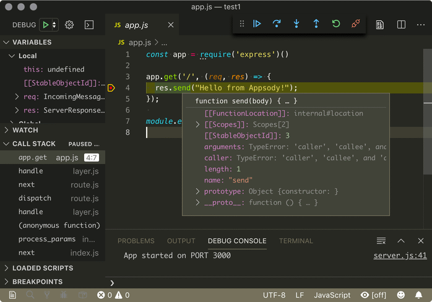432x302 pixels.
Task: Restart the debugging session
Action: click(x=336, y=24)
